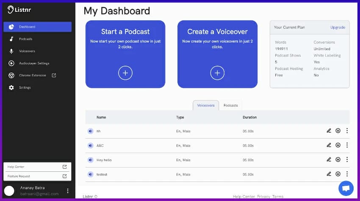Download the 'hh' voiceover
This screenshot has height=201, width=360.
coord(338,131)
